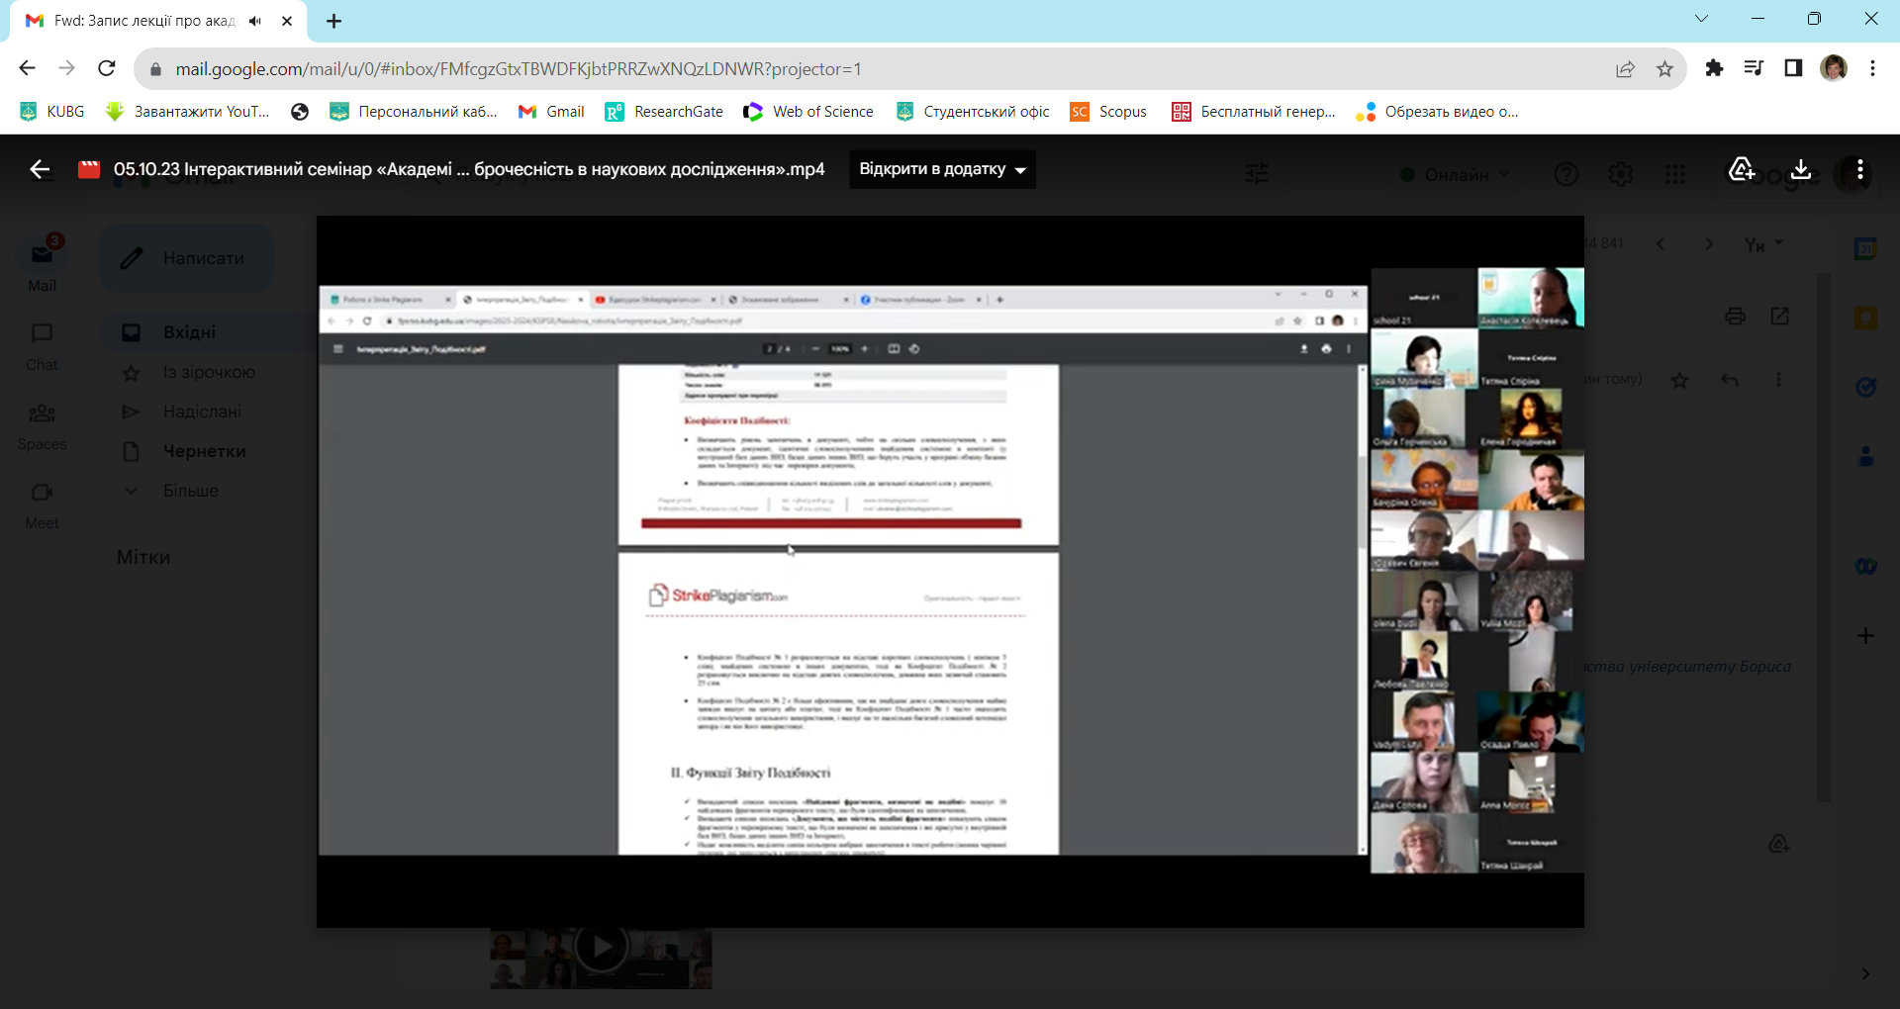Open the Web of Science bookmark
The height and width of the screenshot is (1009, 1900).
click(x=808, y=112)
